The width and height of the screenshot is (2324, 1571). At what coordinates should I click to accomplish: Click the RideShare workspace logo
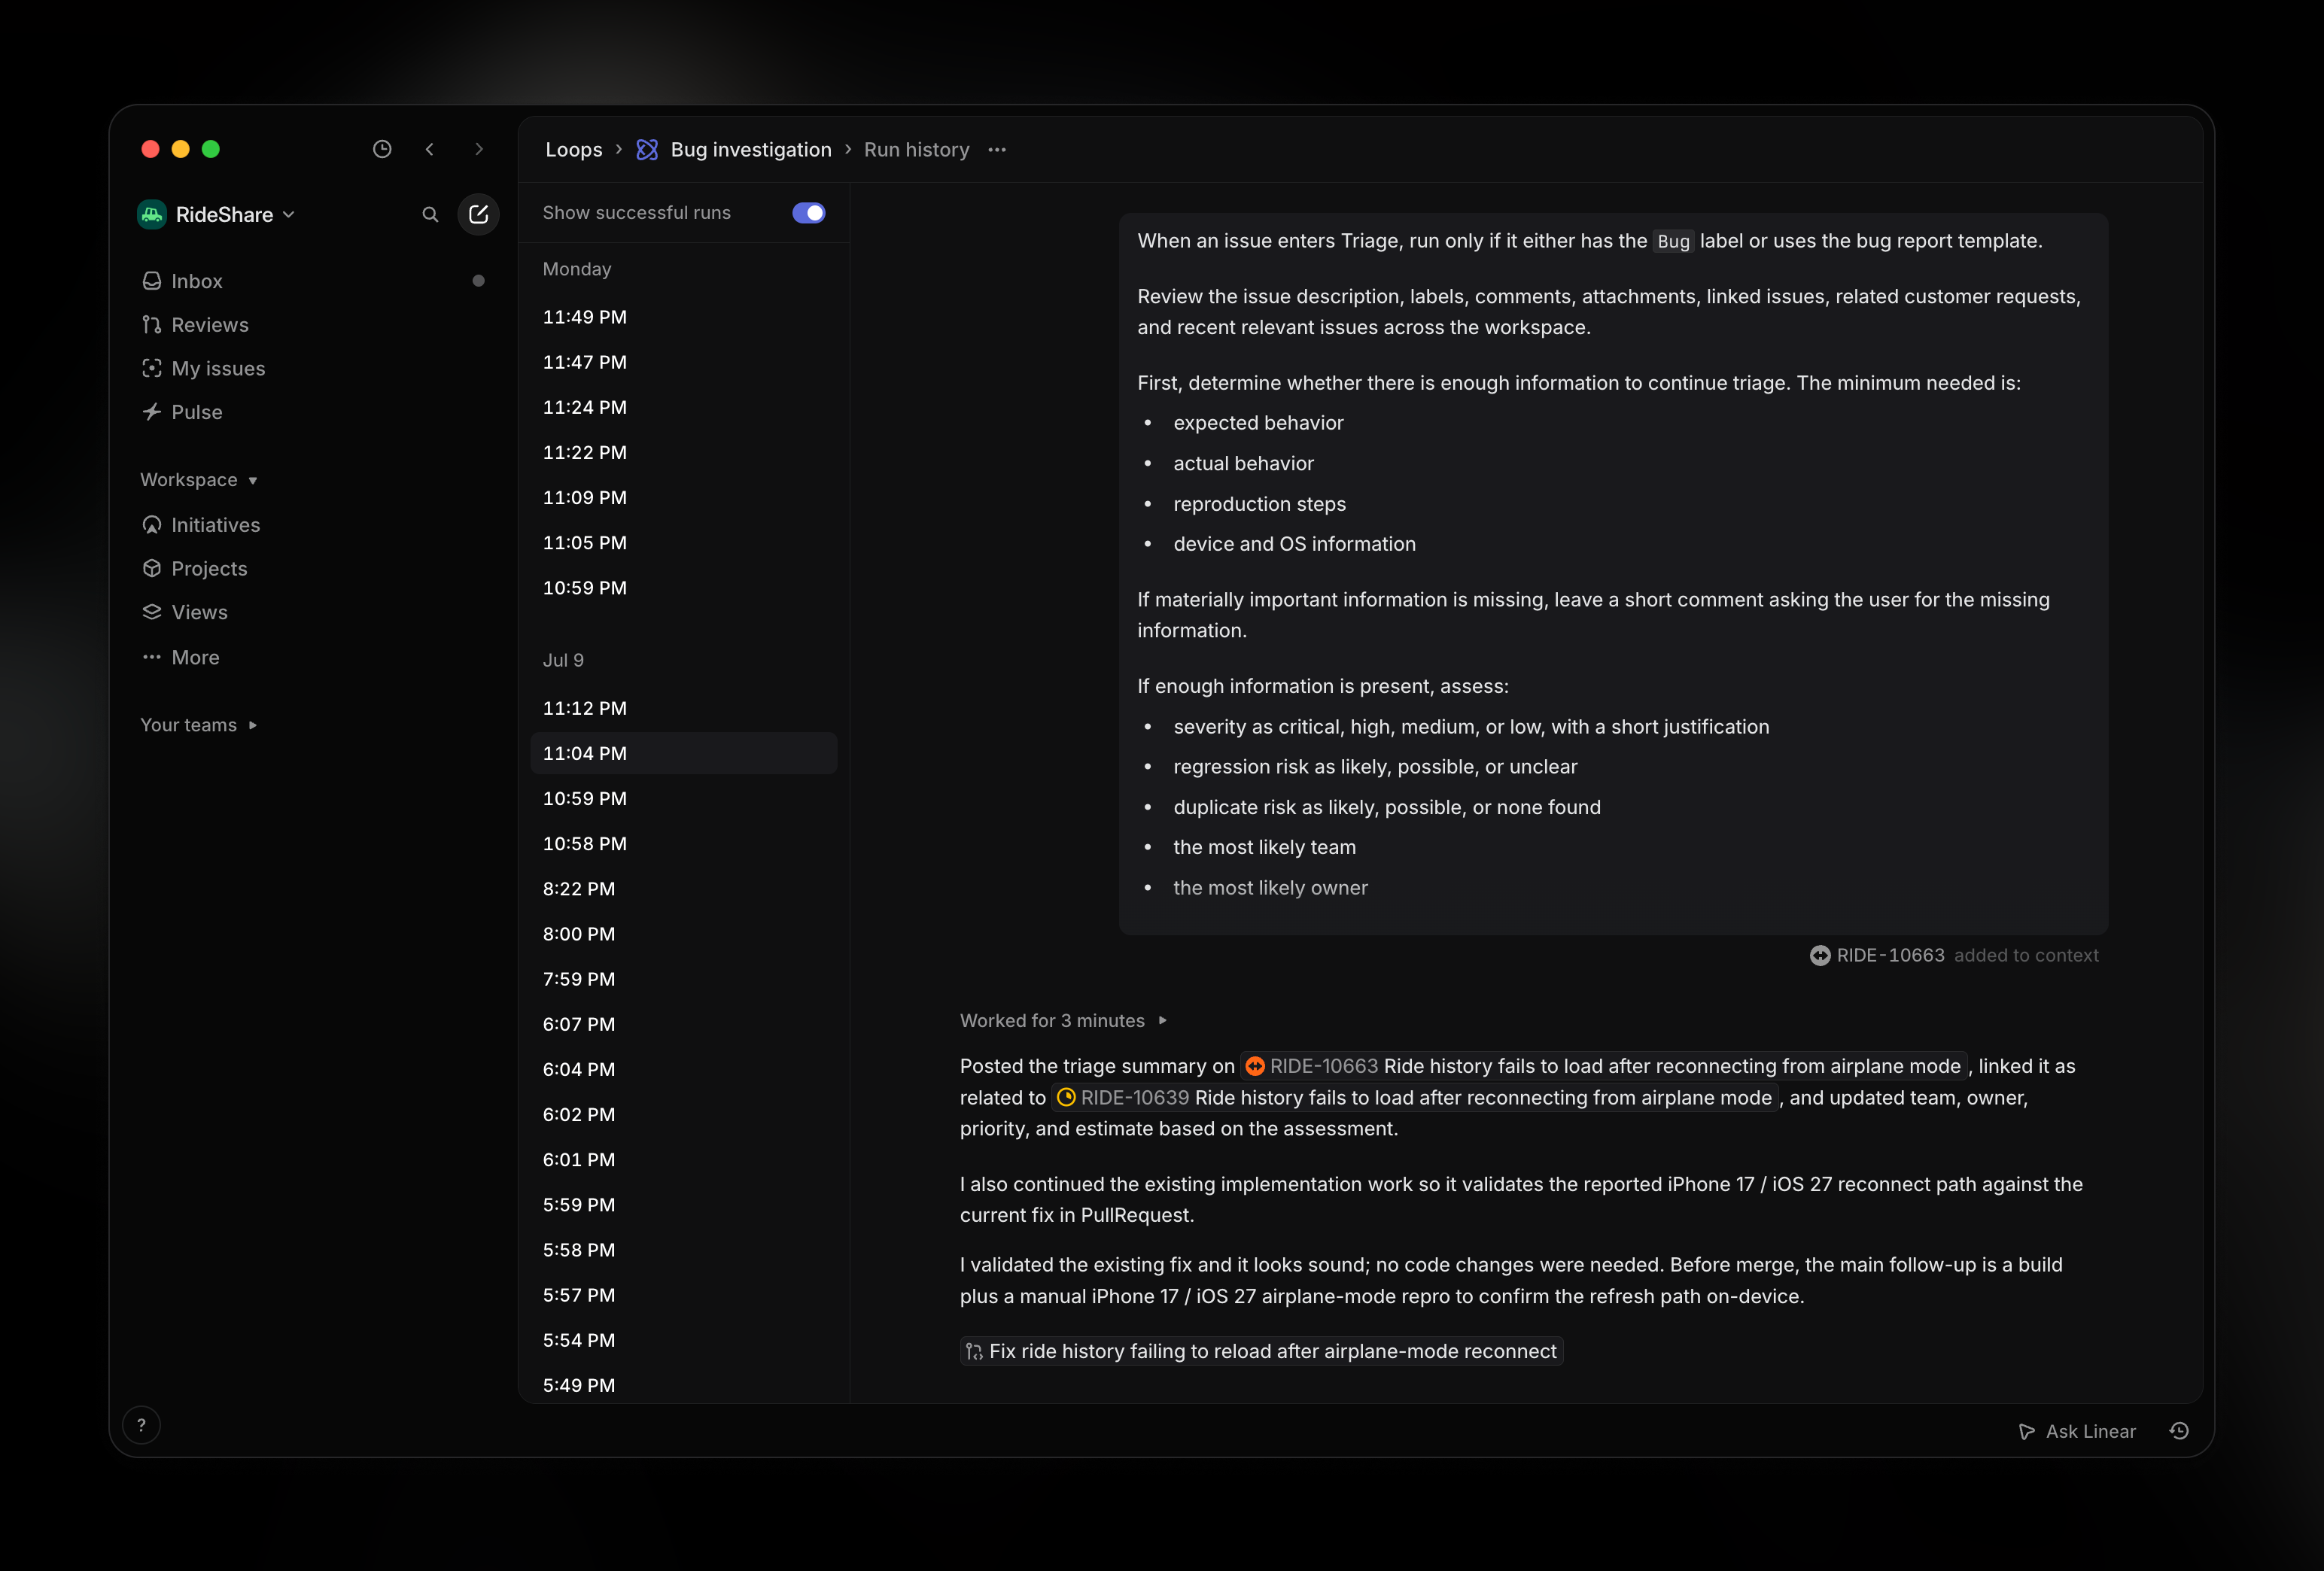152,214
